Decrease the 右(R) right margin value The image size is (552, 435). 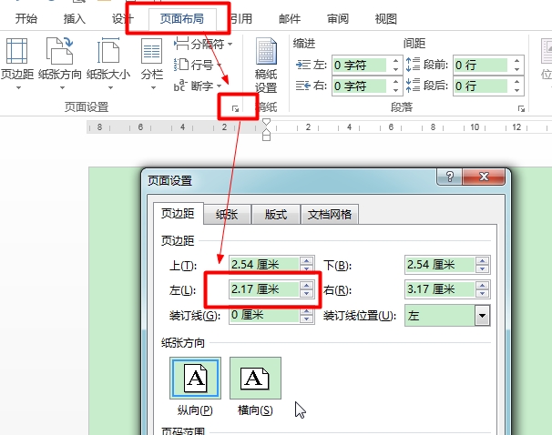tap(482, 294)
